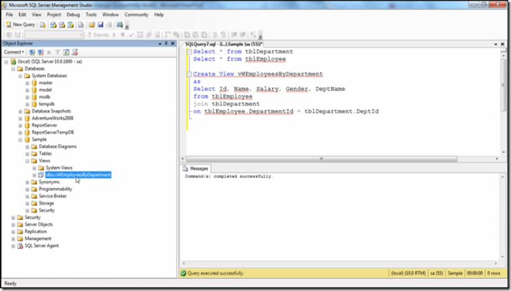Image resolution: width=511 pixels, height=291 pixels.
Task: Select the Management folder
Action: coord(38,239)
